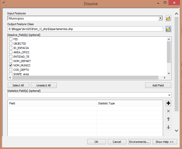Click the X icon to remove statistics row
This screenshot has height=149, width=182.
pyautogui.click(x=168, y=111)
